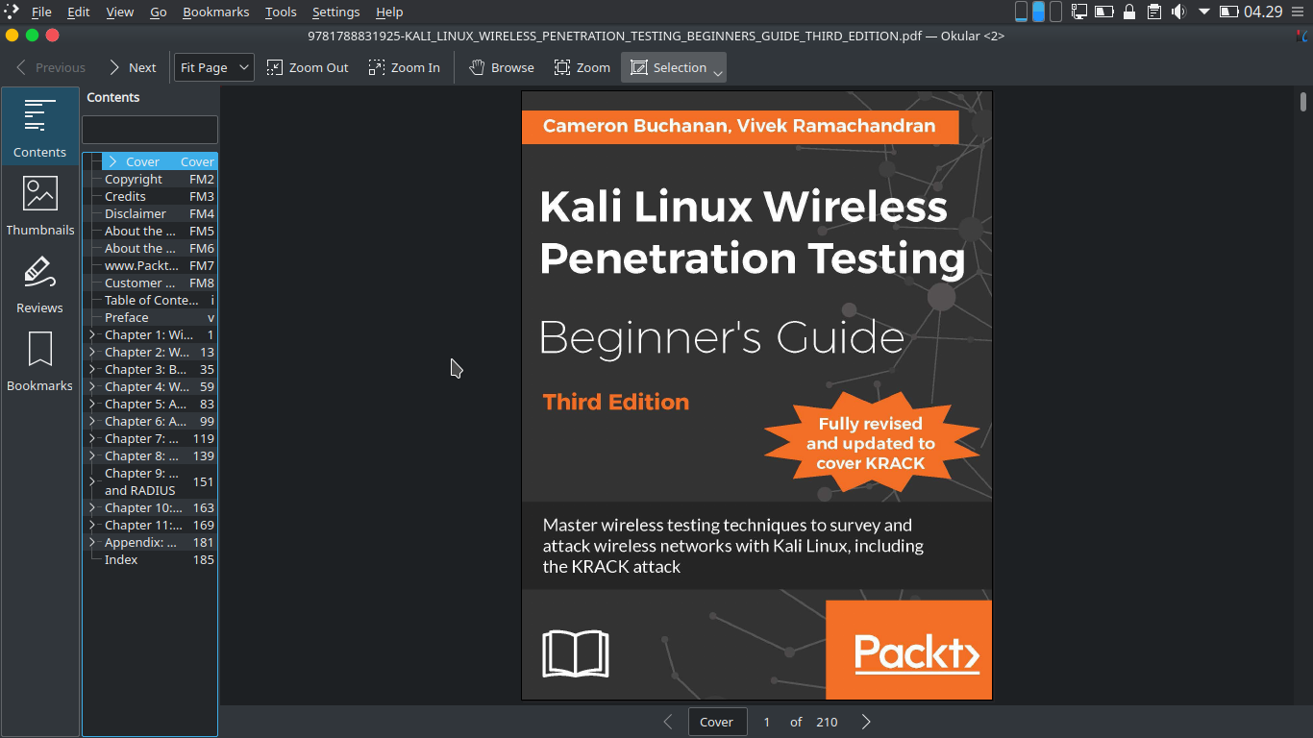The image size is (1313, 738).
Task: Click the Zoom Out toolbar button
Action: point(308,67)
